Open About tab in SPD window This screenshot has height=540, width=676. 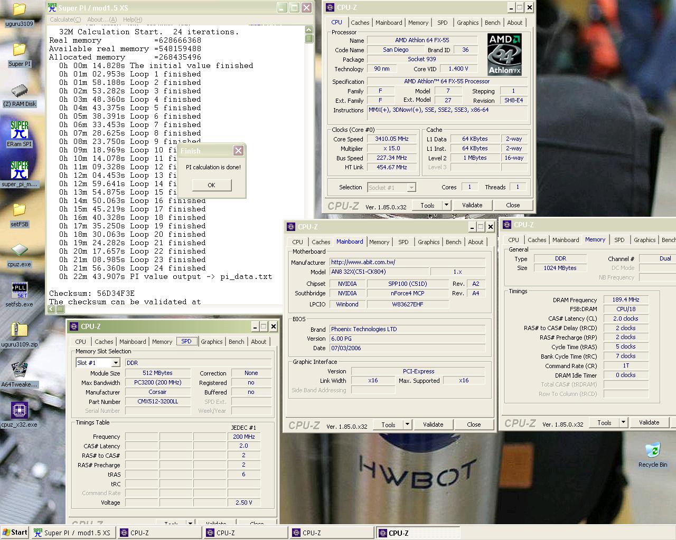[258, 342]
